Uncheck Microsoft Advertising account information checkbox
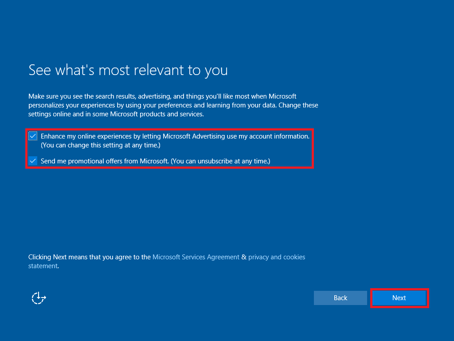This screenshot has height=341, width=454. point(33,136)
